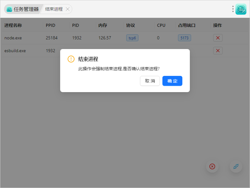Switch to the 任务管理器 tab

[x=23, y=9]
